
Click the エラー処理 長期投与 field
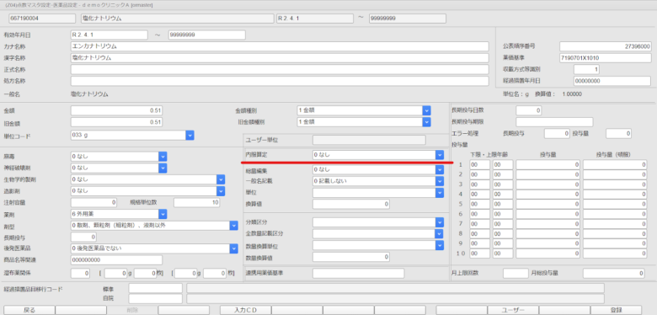pyautogui.click(x=558, y=134)
